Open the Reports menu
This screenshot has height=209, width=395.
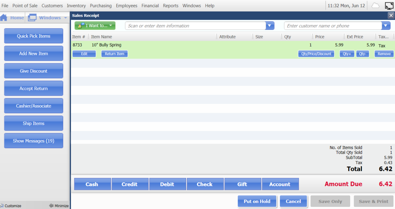tap(171, 5)
